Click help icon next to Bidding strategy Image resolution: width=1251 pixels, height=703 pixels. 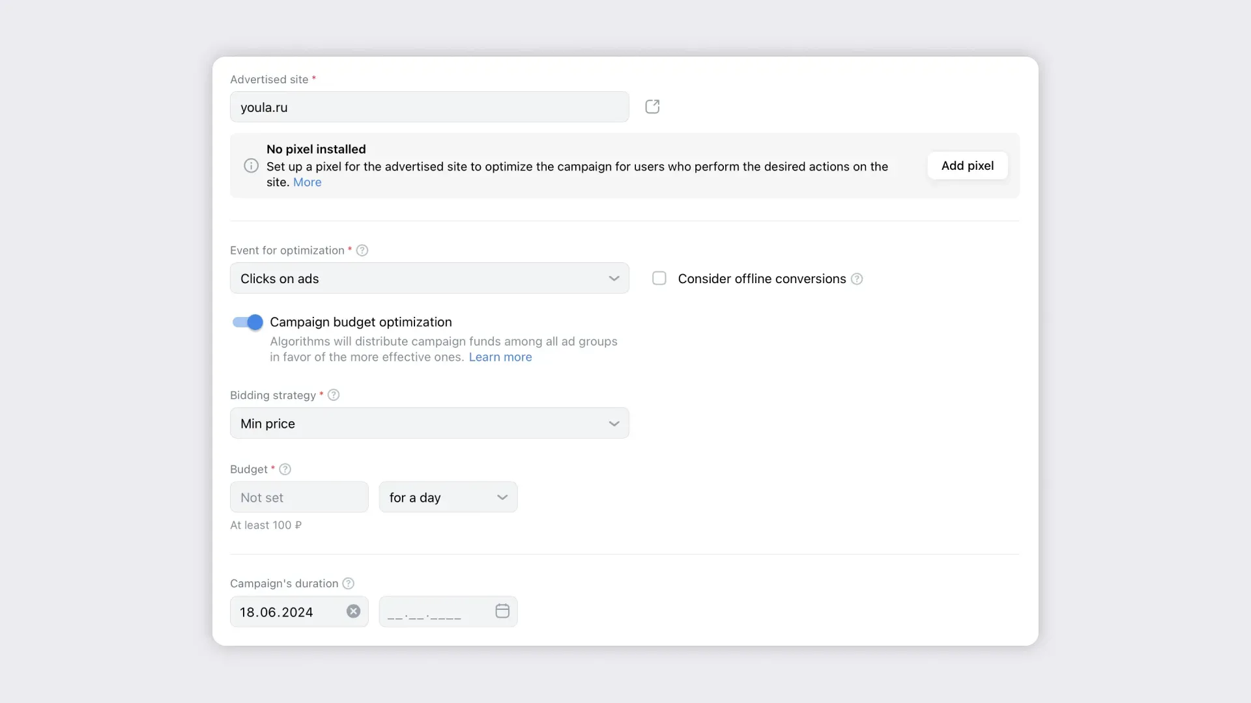(334, 395)
